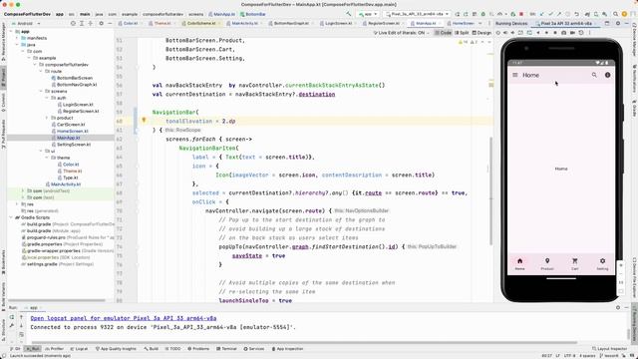The width and height of the screenshot is (638, 359).
Task: Tap Home icon in emulator bottom bar
Action: point(519,261)
